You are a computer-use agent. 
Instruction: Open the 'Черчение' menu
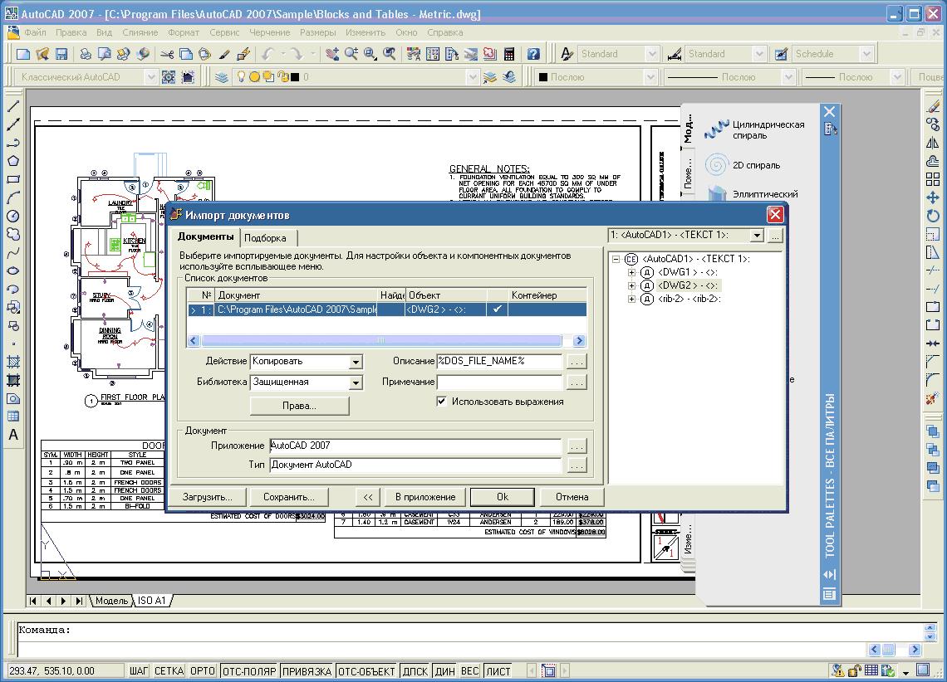(x=270, y=32)
